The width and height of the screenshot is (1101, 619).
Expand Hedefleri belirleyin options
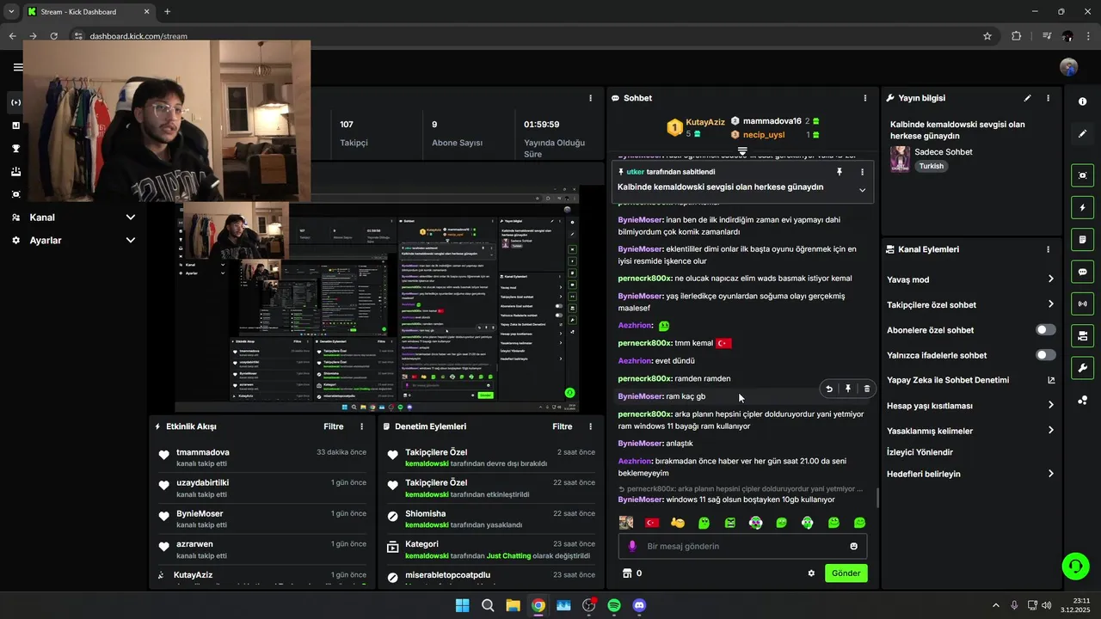point(1050,474)
